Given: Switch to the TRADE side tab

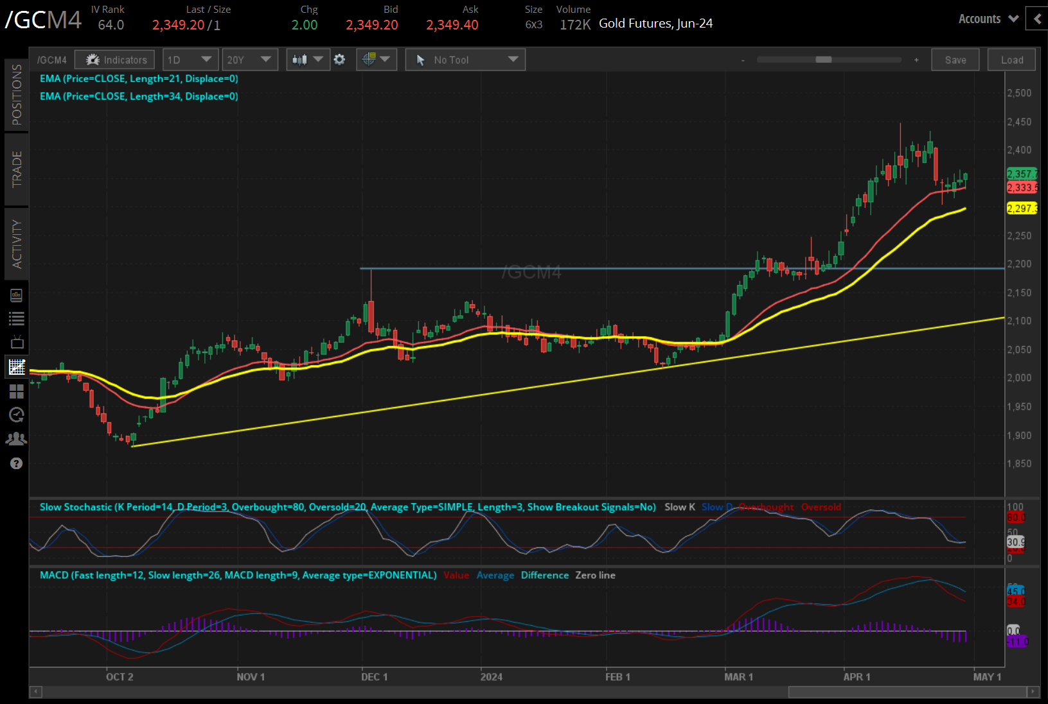Looking at the screenshot, I should pyautogui.click(x=17, y=169).
